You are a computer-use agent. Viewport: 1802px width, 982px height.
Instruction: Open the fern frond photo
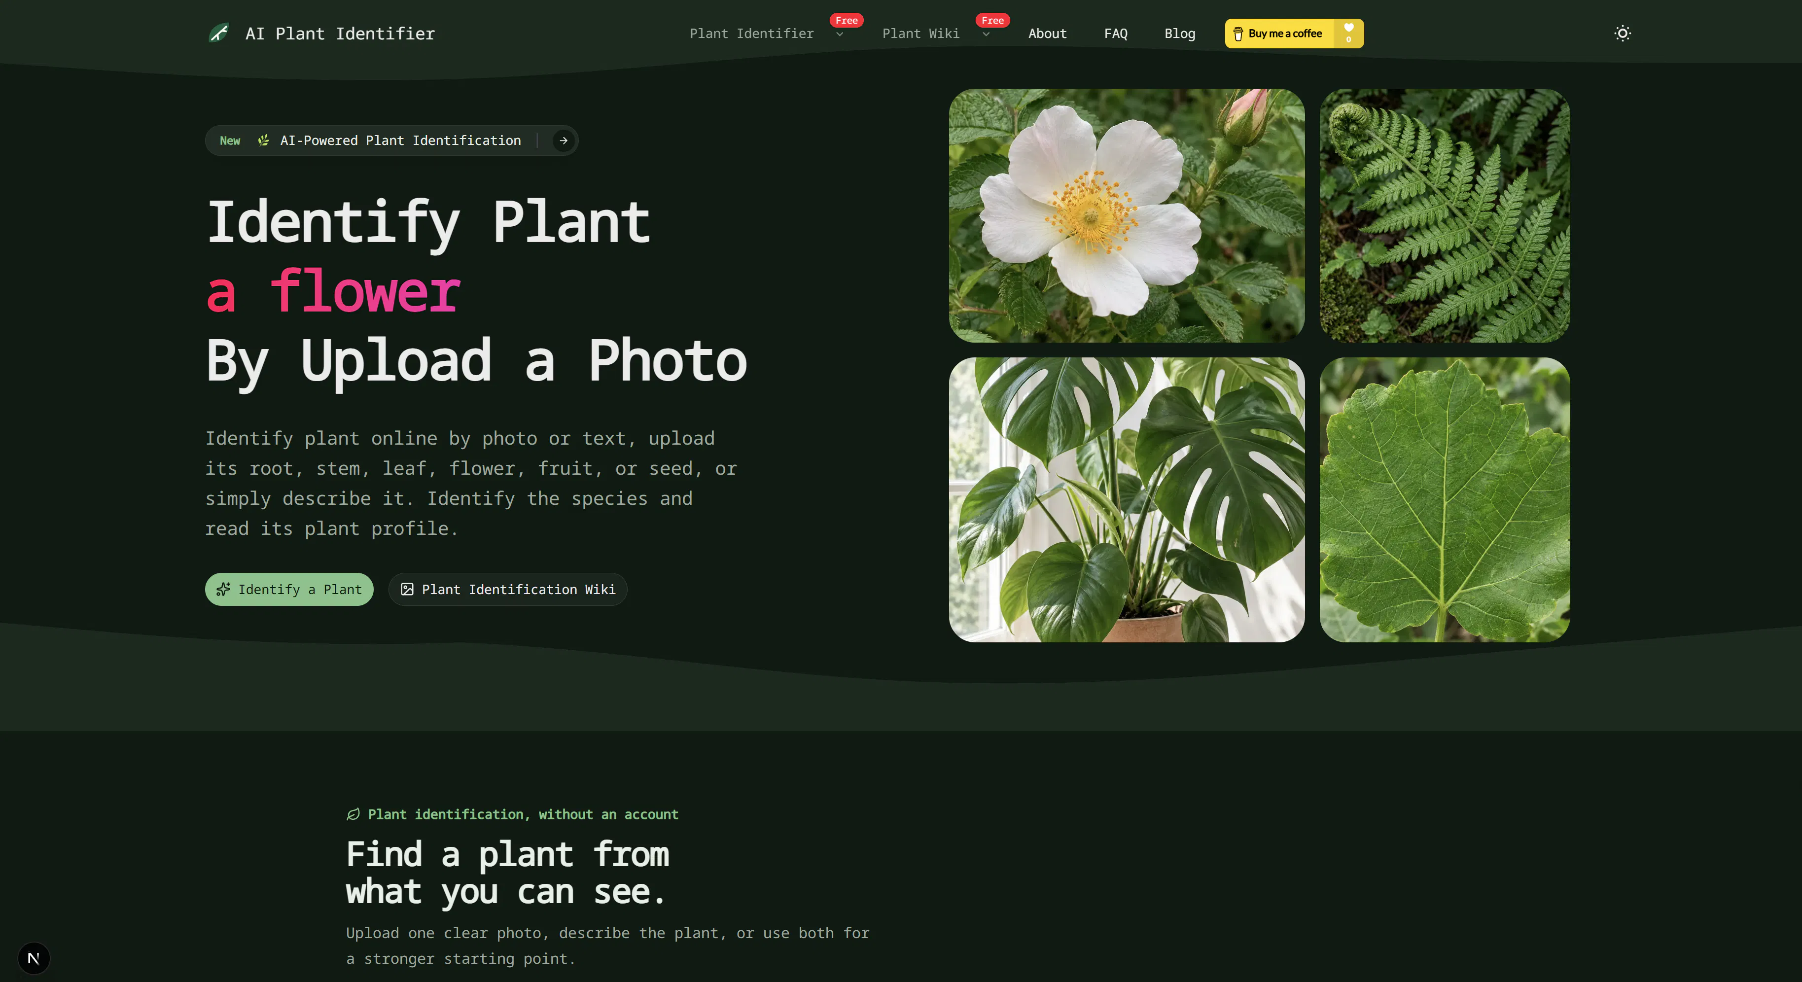coord(1444,215)
